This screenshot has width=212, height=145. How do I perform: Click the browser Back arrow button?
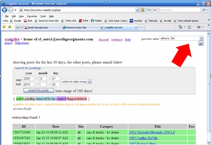point(5,10)
